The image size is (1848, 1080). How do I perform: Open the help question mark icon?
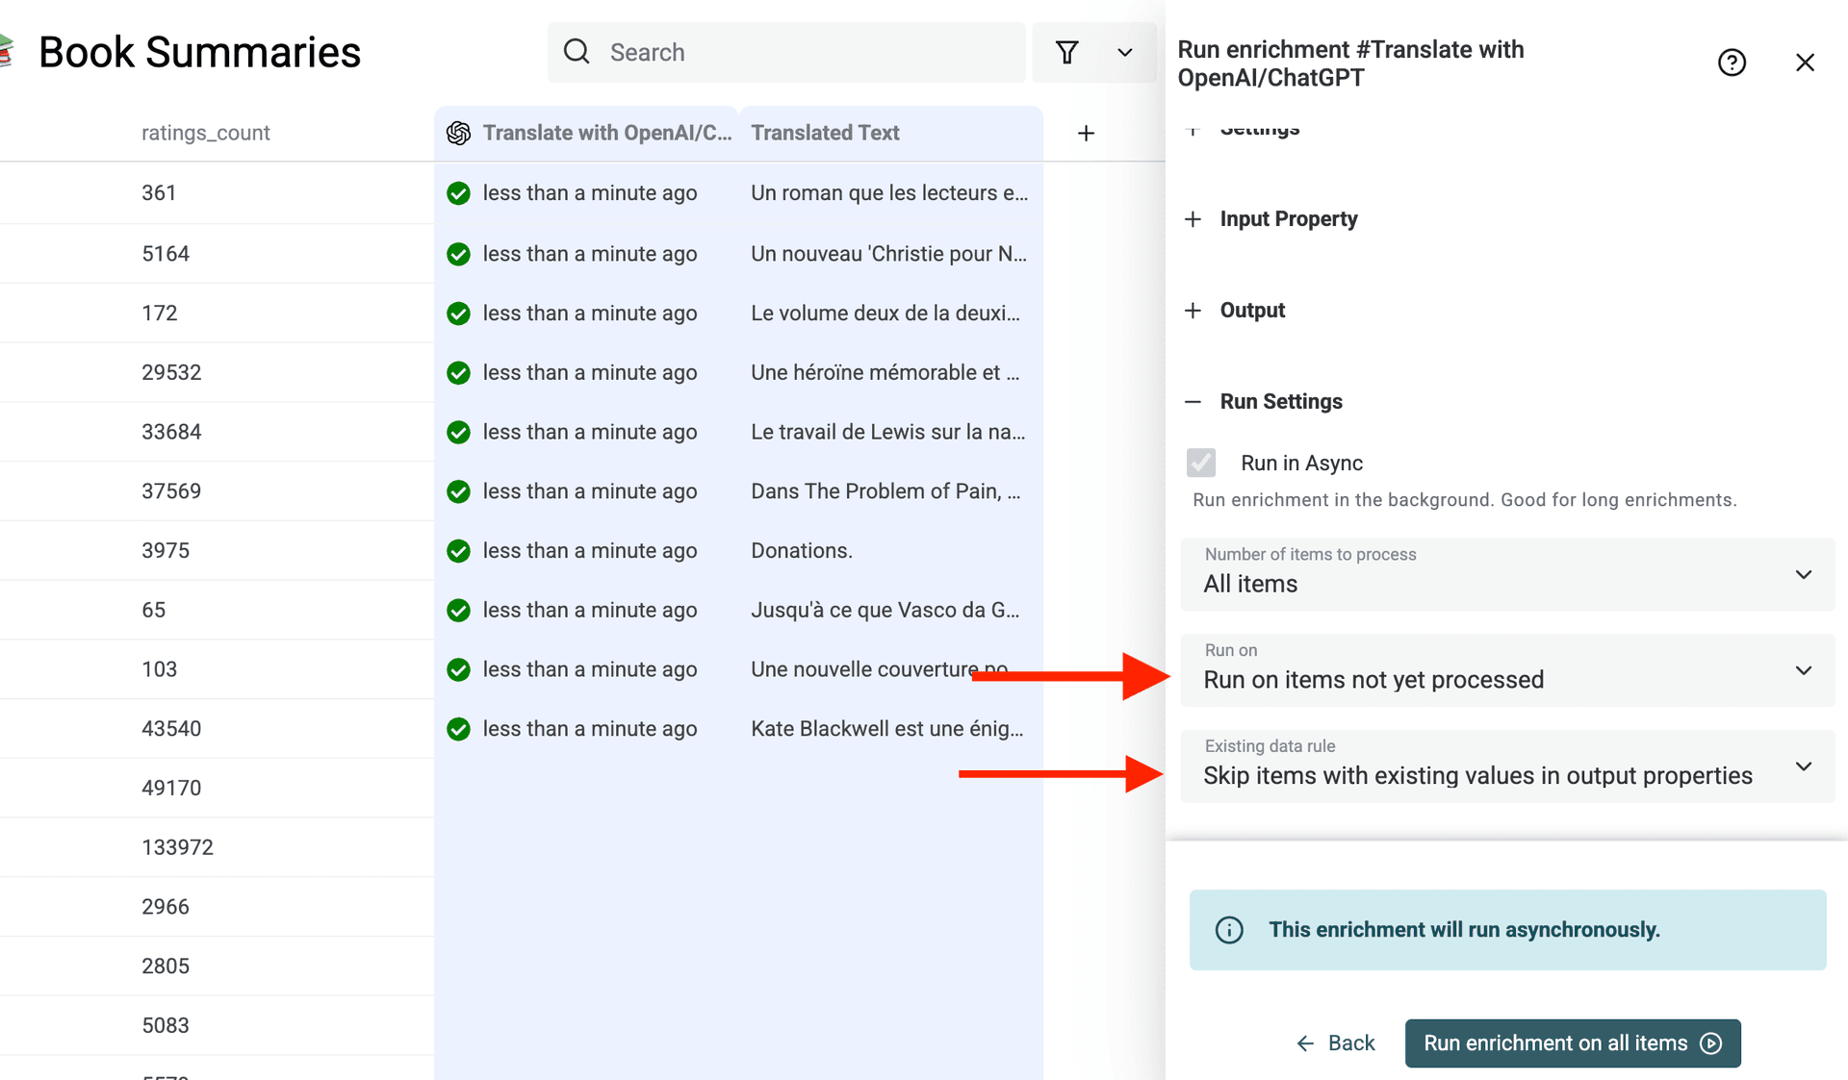tap(1732, 63)
